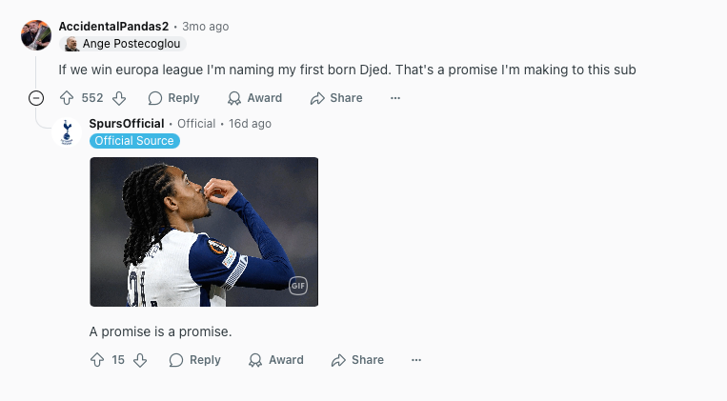The width and height of the screenshot is (727, 401).
Task: Share AccidentalPandas2's comment
Action: pyautogui.click(x=336, y=98)
